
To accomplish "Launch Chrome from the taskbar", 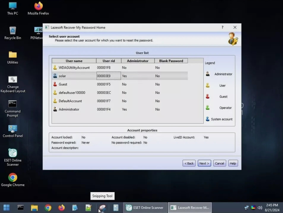I will point(48,208).
